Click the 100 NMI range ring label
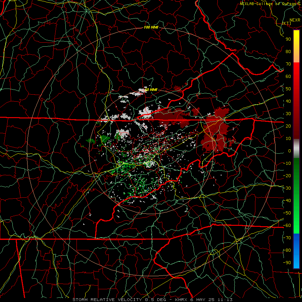 click(151, 27)
